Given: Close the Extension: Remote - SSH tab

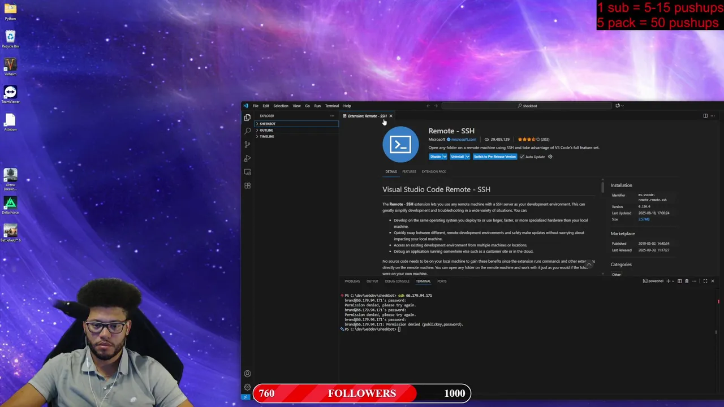Looking at the screenshot, I should click(390, 116).
